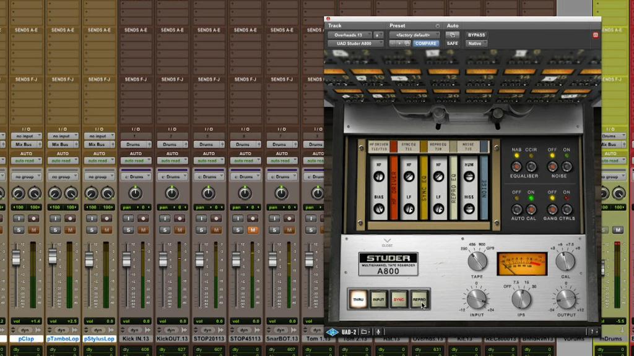Click the UAD toolbar help question mark
The image size is (634, 356).
[x=593, y=332]
